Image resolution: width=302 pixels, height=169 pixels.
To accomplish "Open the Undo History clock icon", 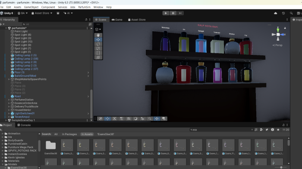I will point(283,13).
